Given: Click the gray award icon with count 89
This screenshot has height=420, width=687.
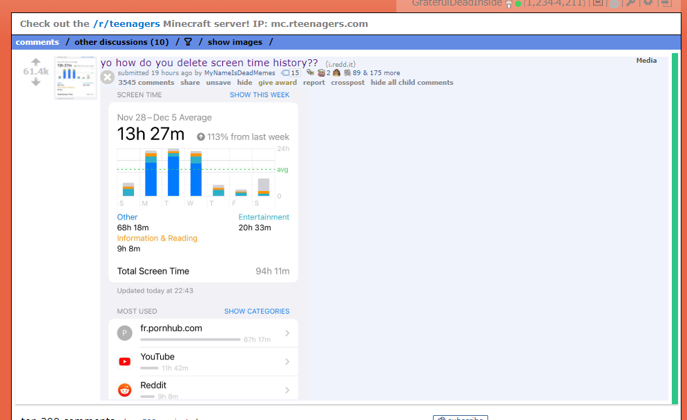Looking at the screenshot, I should (347, 73).
